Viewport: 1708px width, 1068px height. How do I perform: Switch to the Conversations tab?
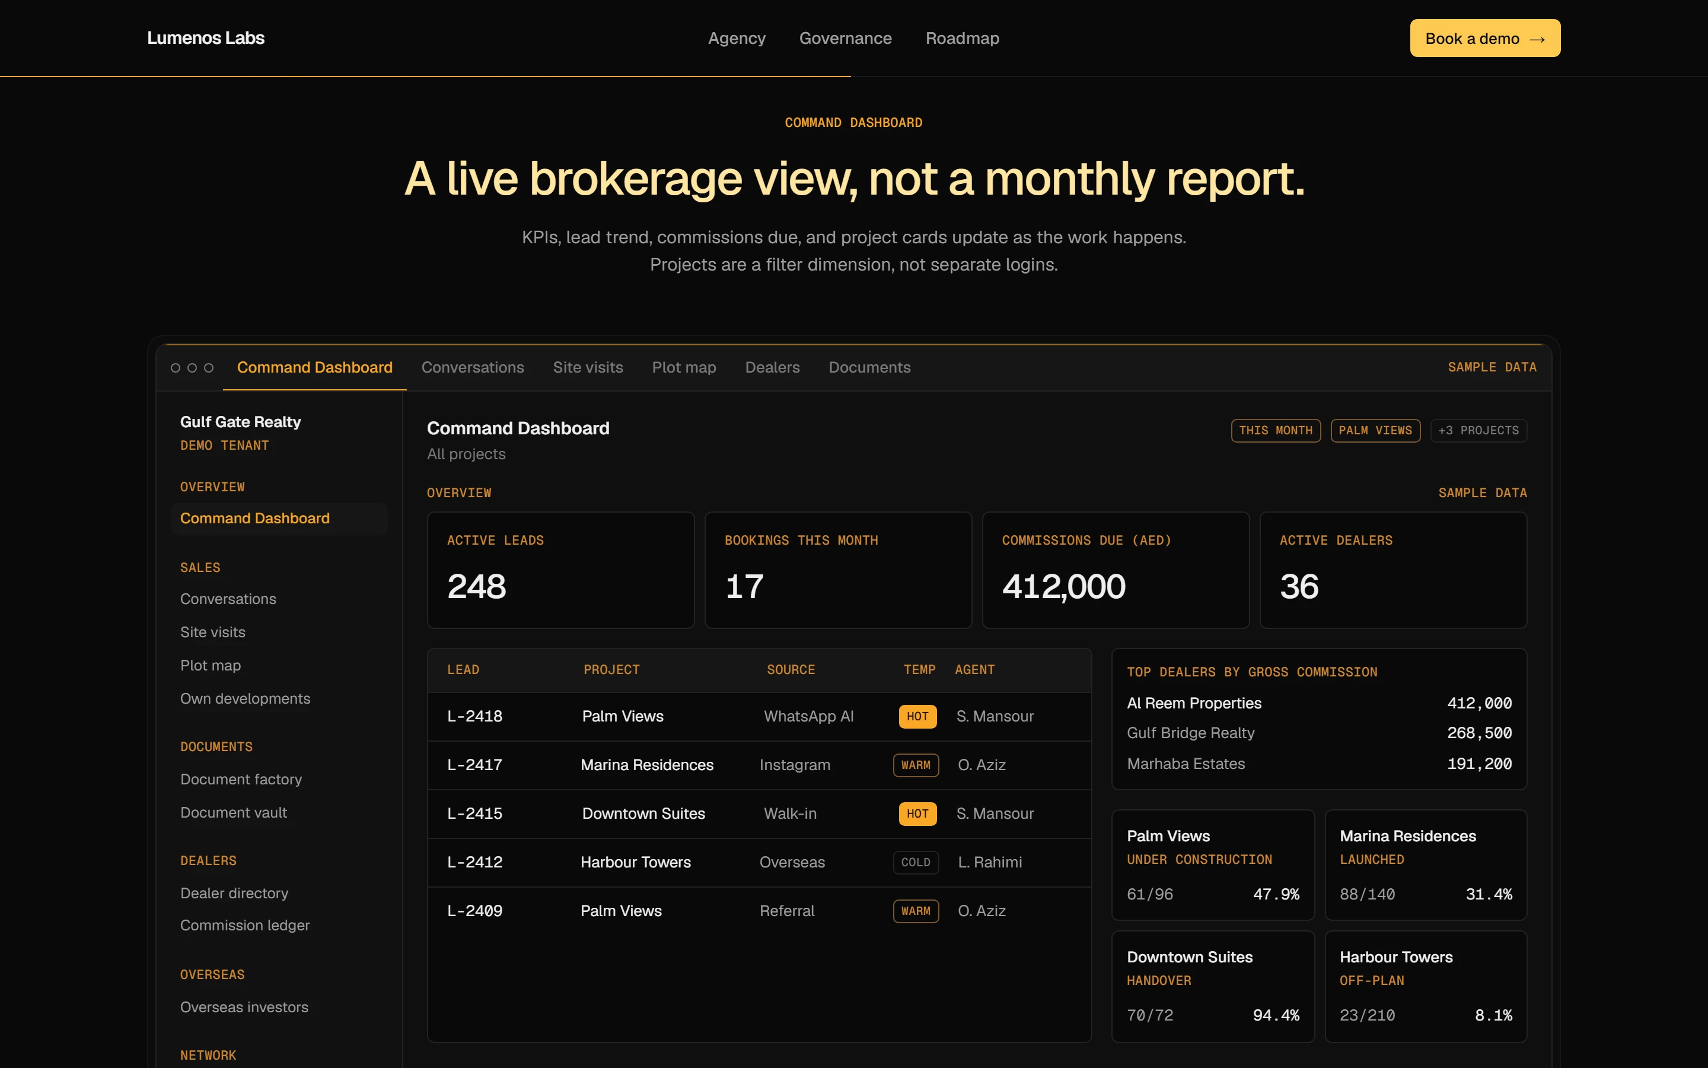[x=472, y=367]
